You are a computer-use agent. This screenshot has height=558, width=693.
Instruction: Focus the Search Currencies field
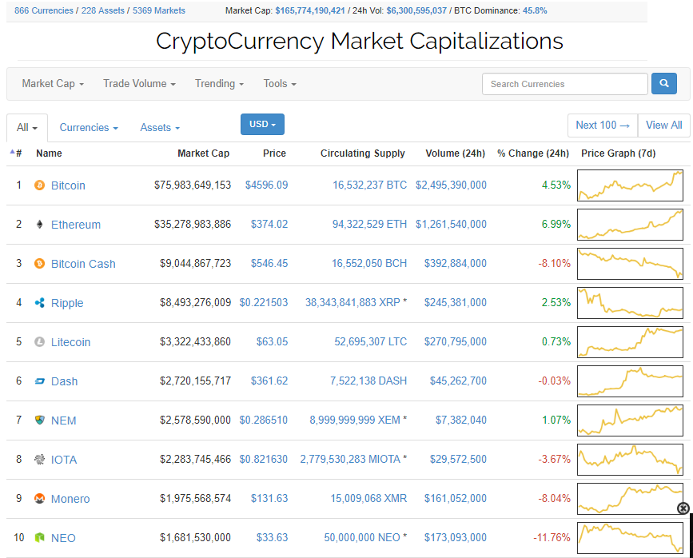(x=564, y=84)
